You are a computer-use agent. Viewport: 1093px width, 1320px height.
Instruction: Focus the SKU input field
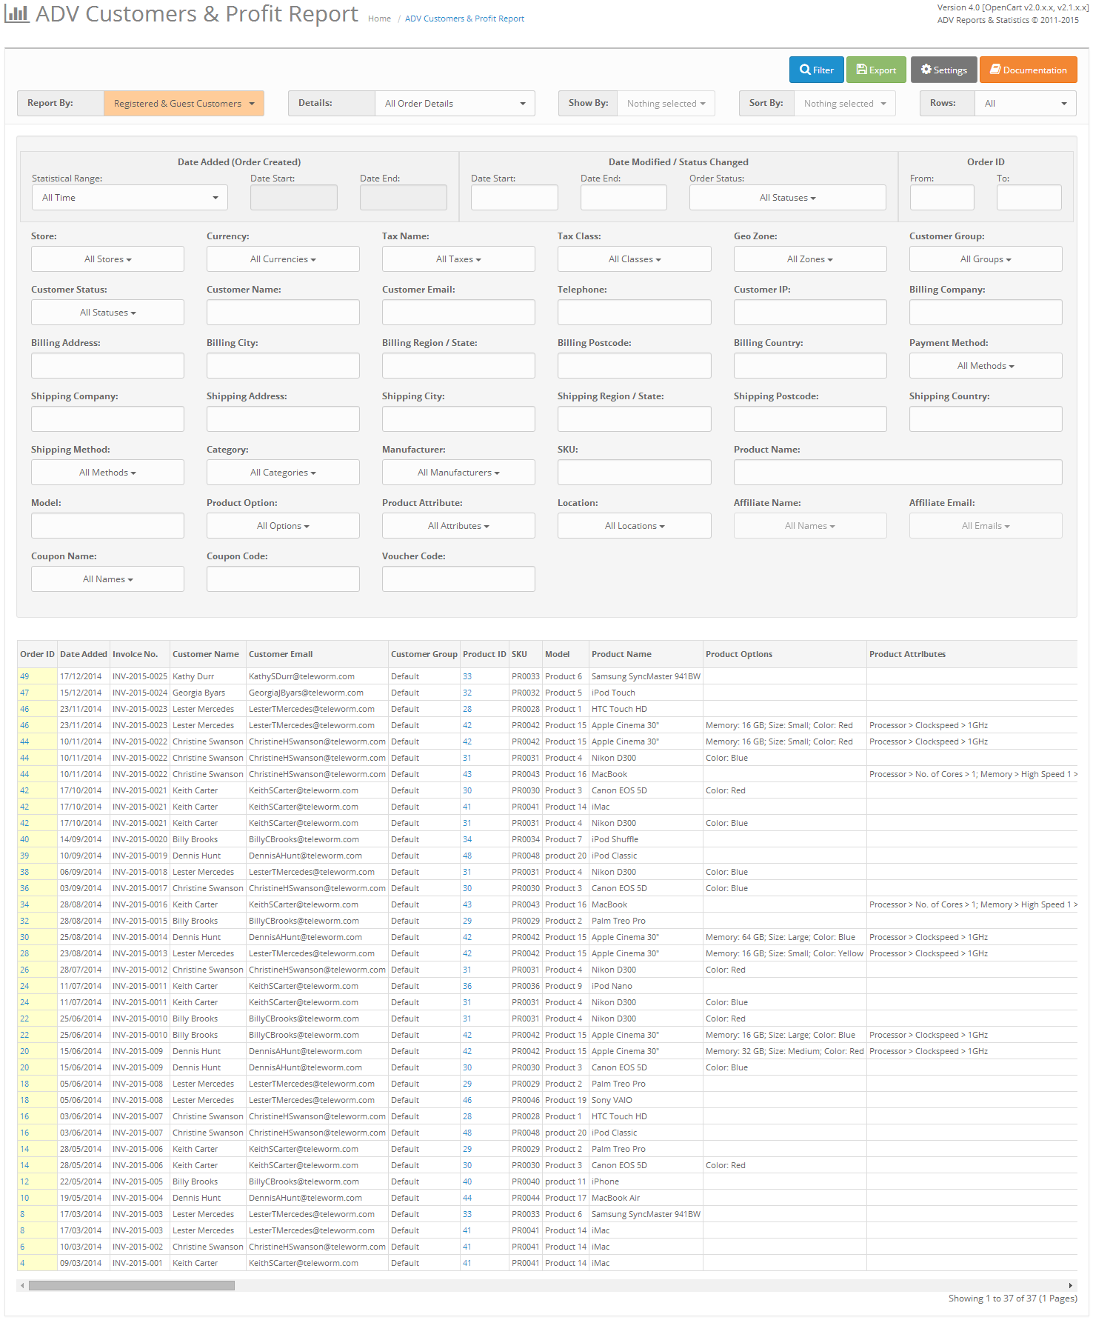click(634, 473)
